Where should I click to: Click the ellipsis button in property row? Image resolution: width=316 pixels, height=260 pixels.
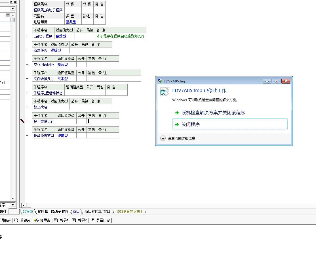tap(7, 15)
